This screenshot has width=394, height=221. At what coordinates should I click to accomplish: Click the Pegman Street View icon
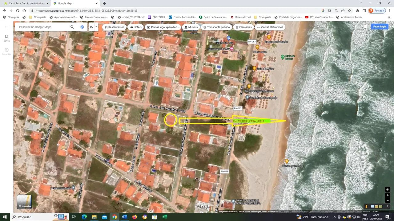point(366,207)
